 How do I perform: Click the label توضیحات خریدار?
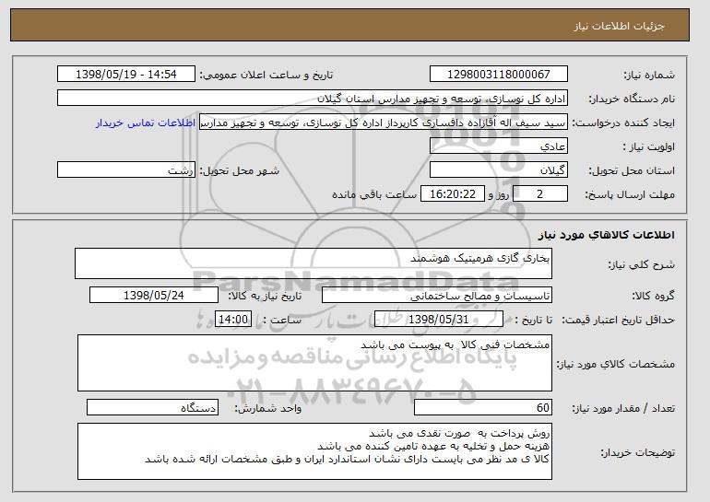tap(637, 452)
